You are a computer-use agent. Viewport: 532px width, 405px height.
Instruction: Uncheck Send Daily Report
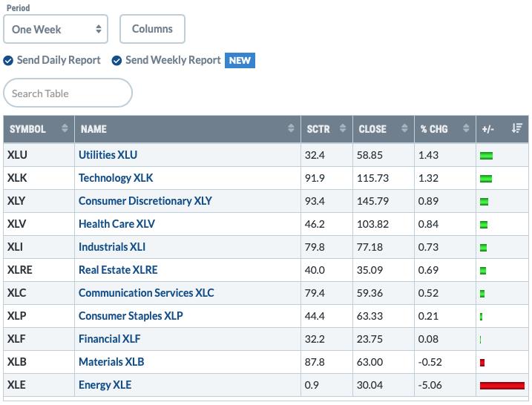(8, 61)
